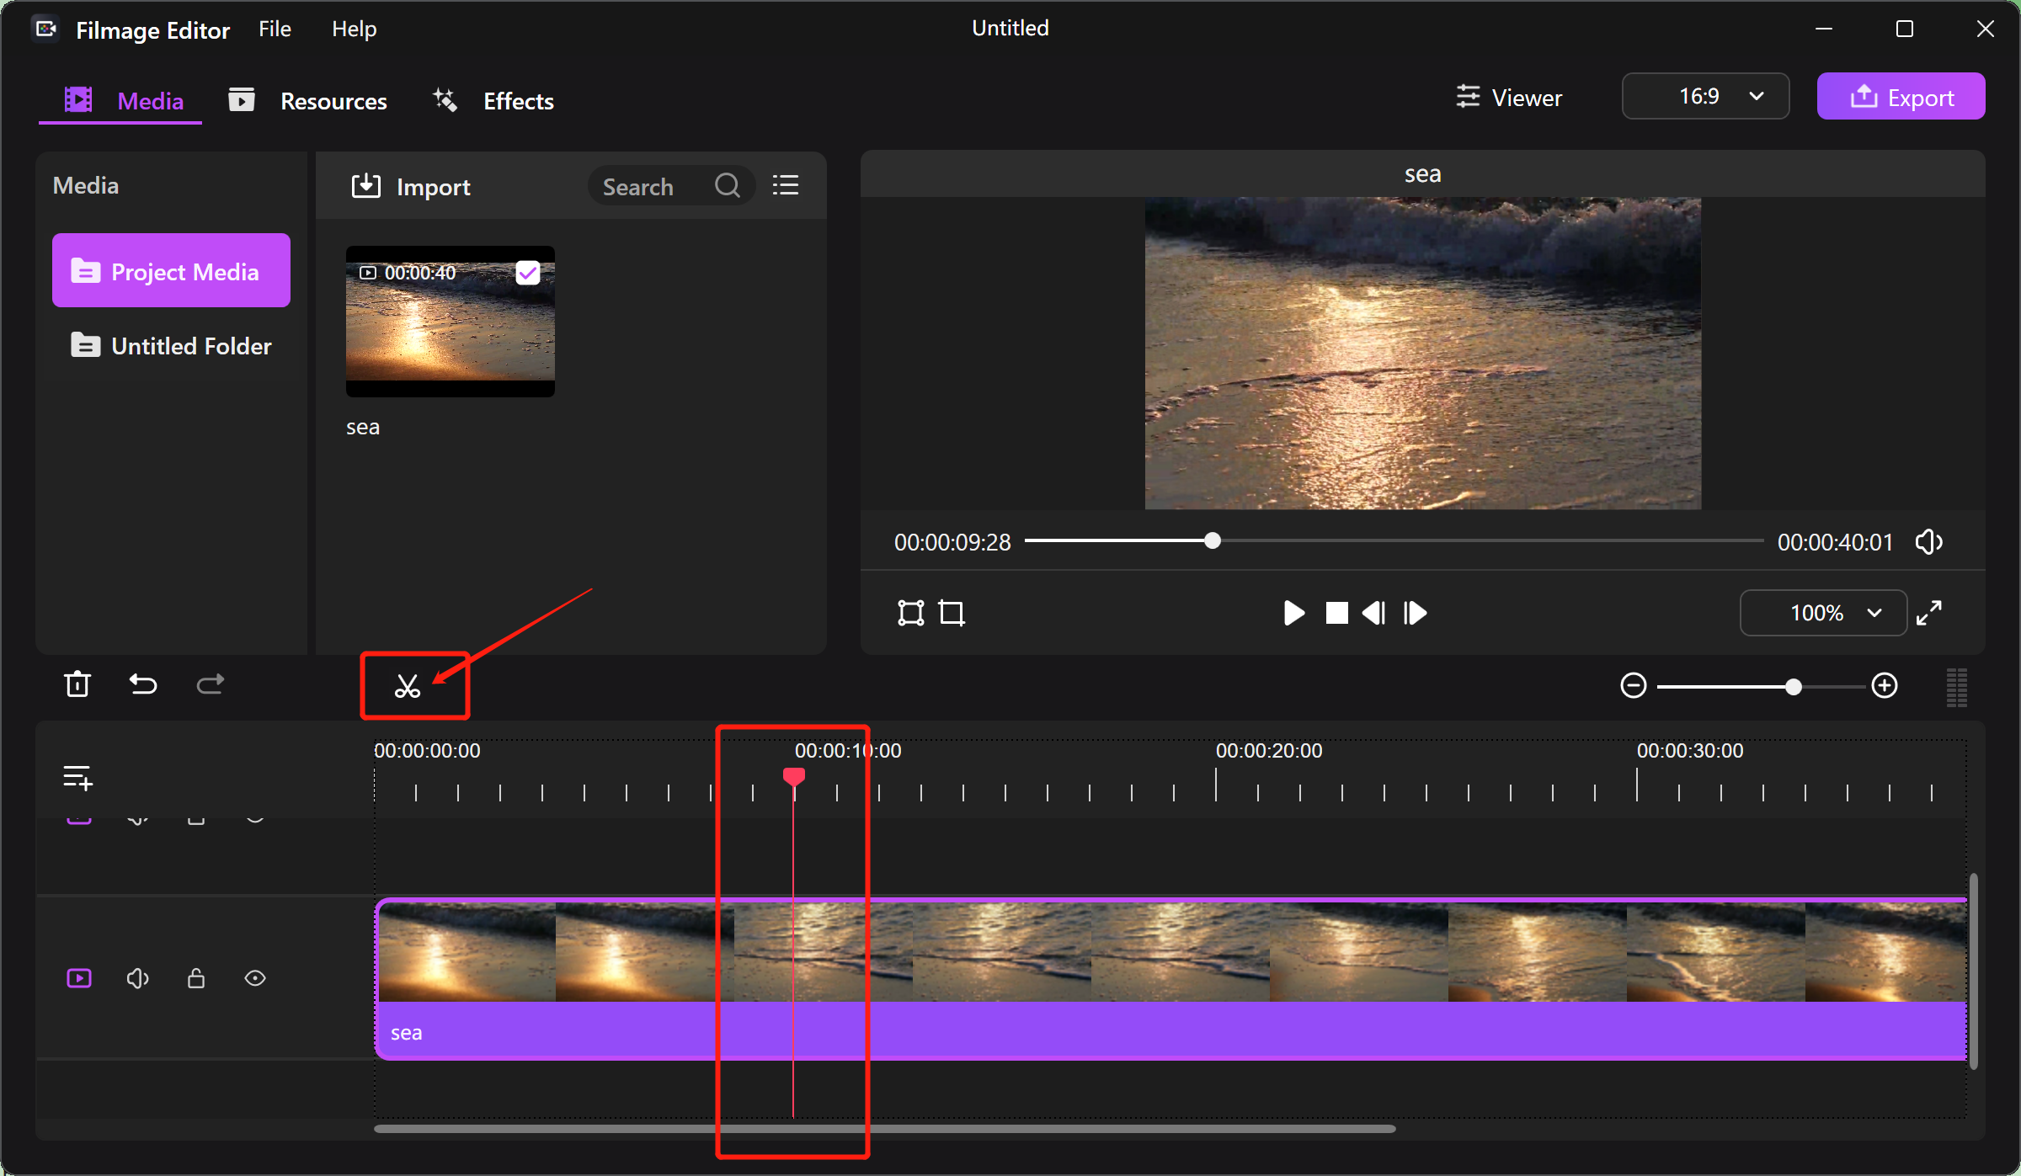
Task: Click the 00:00:20:00 ruler mark
Action: 1269,750
